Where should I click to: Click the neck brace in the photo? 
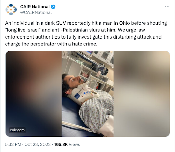click(83, 92)
